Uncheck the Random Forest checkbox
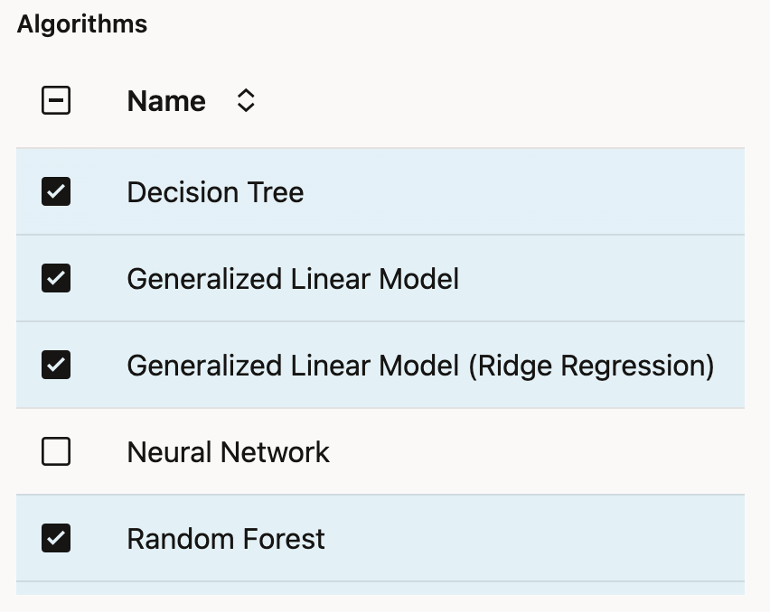770x612 pixels. (55, 538)
